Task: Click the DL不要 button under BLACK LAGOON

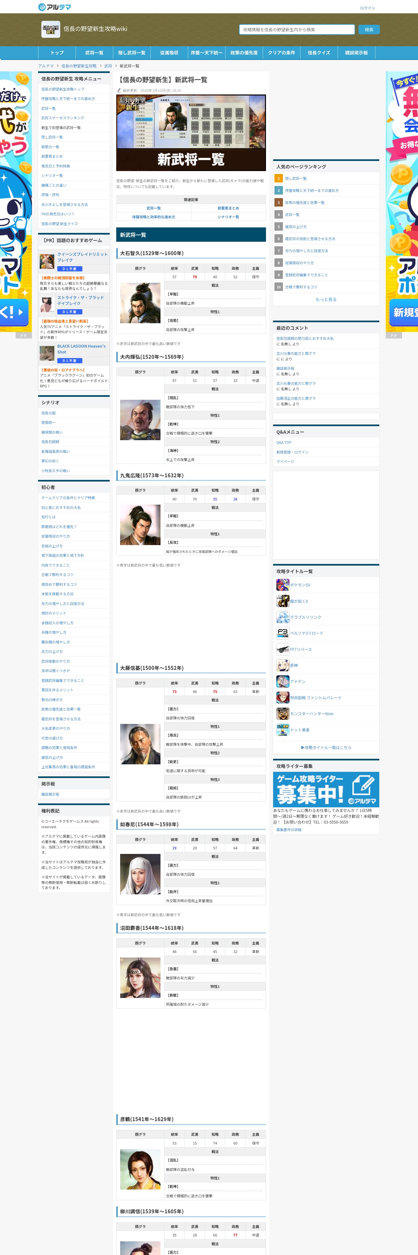Action: tap(70, 361)
